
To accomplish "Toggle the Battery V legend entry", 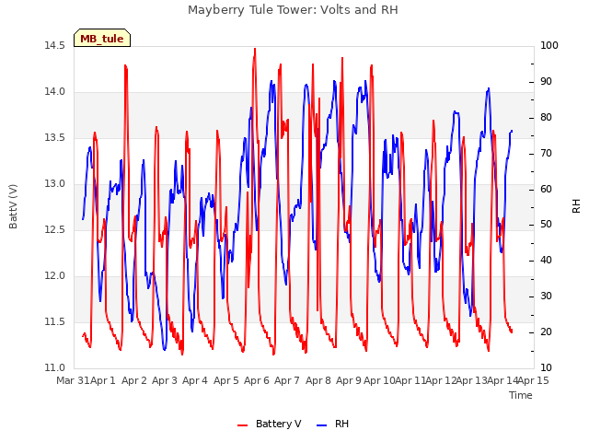I will [x=270, y=424].
